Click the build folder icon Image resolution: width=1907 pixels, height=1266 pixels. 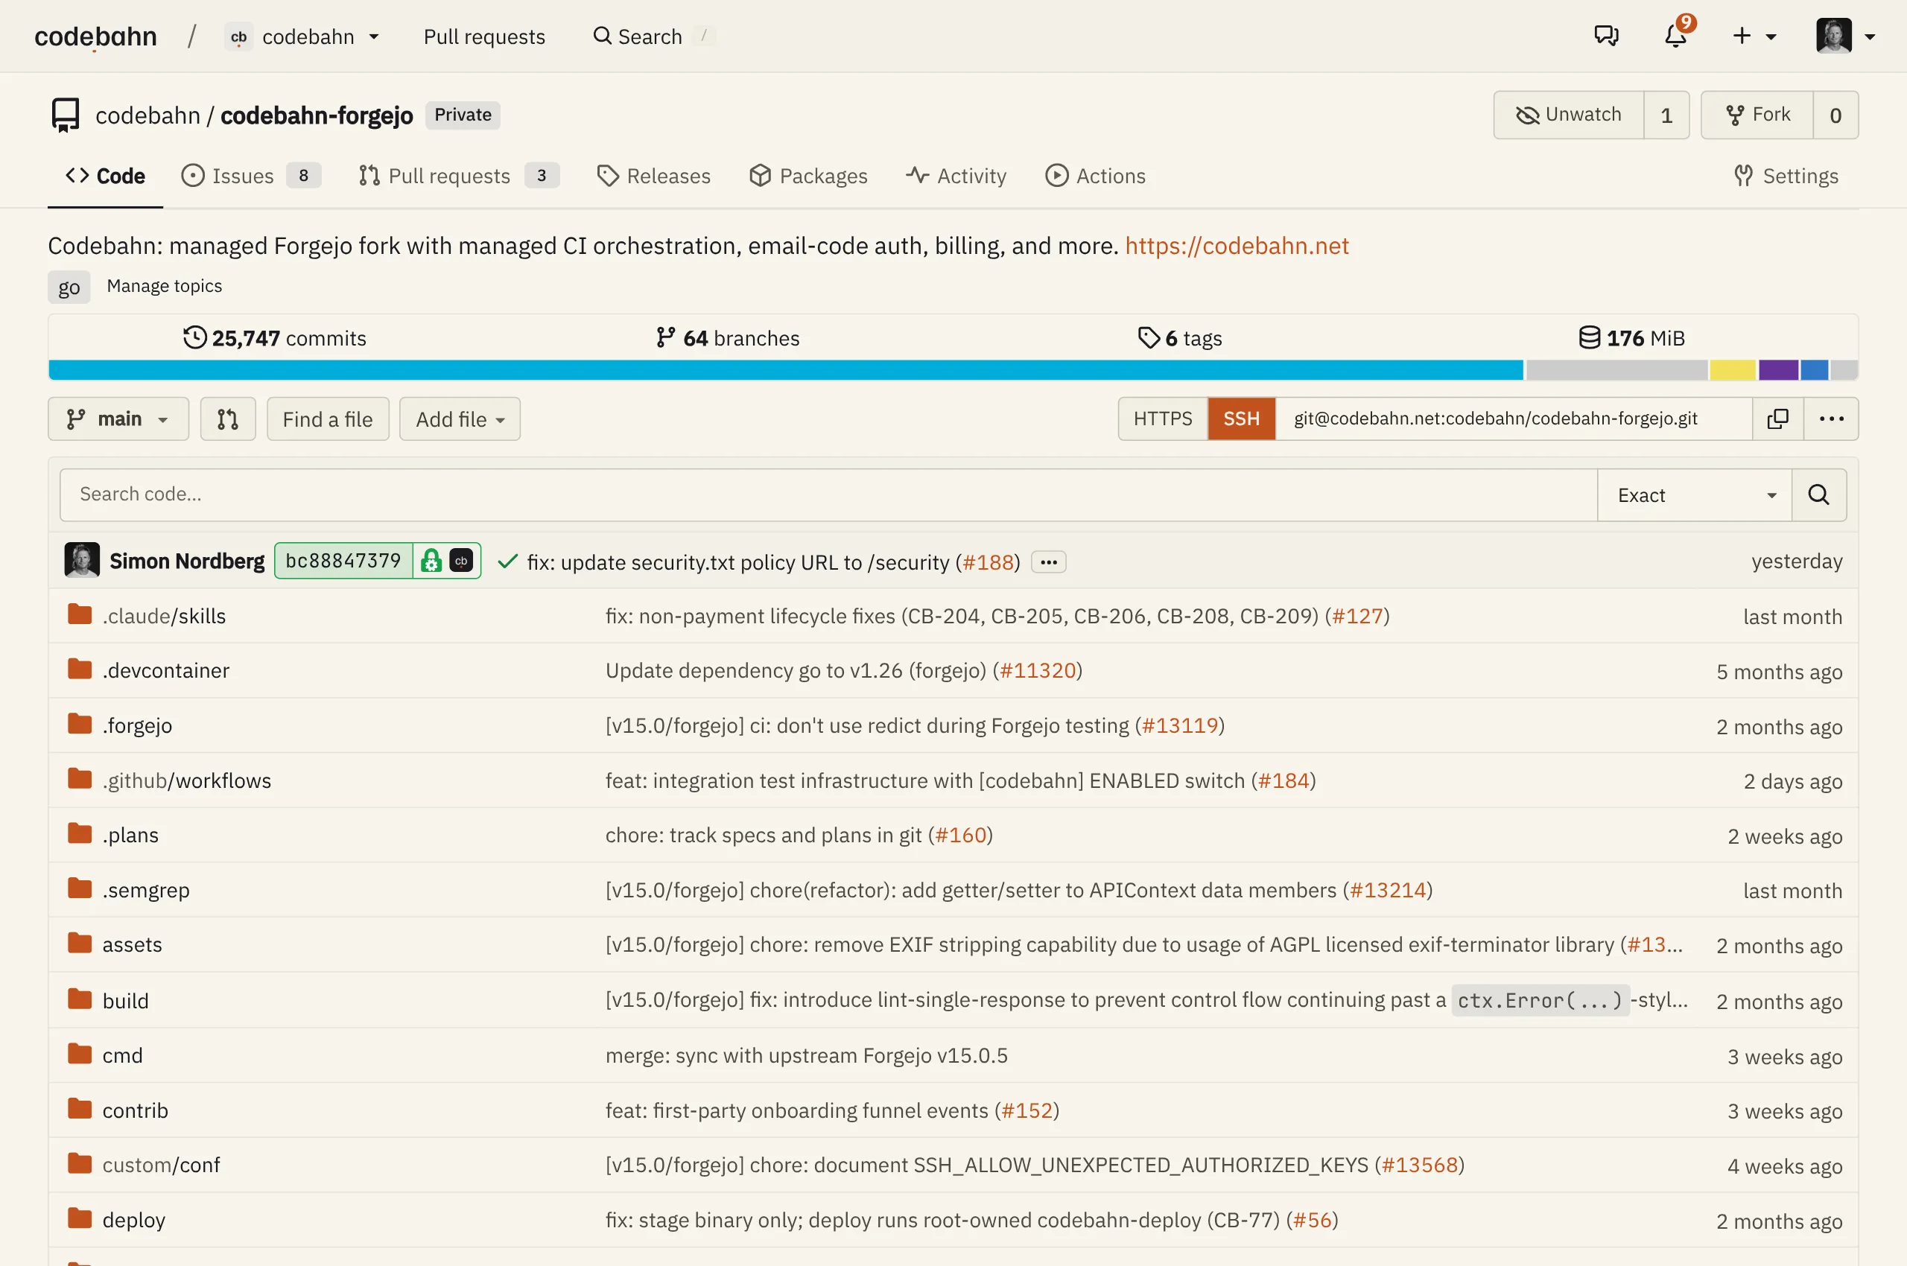(80, 999)
